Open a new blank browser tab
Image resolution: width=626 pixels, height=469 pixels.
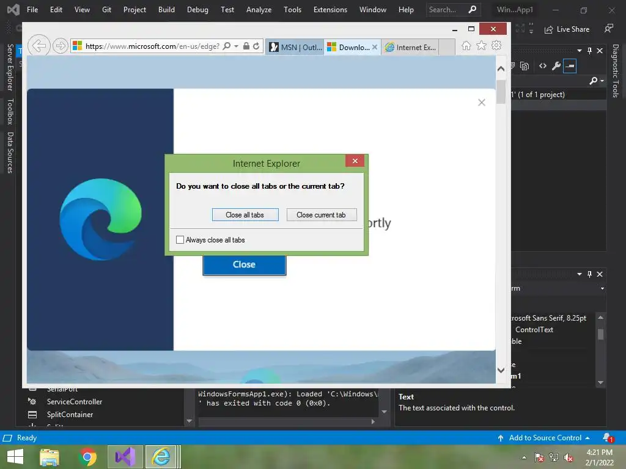tap(447, 47)
